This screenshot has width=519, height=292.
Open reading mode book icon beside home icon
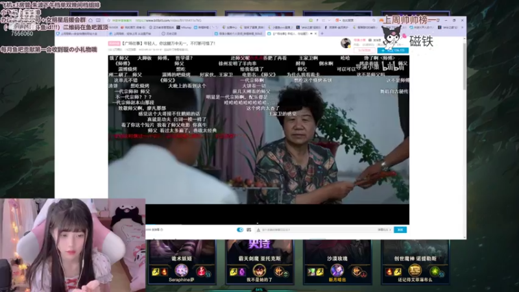point(99,21)
